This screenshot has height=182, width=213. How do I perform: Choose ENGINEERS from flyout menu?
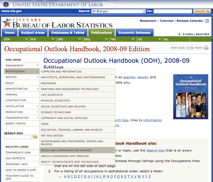(77, 83)
